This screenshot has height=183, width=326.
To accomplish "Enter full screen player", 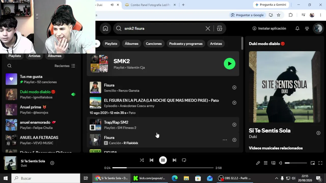I will pyautogui.click(x=320, y=163).
